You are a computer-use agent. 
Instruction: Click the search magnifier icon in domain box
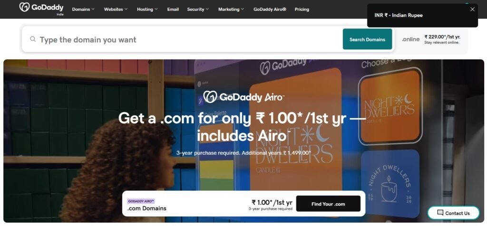pos(33,39)
